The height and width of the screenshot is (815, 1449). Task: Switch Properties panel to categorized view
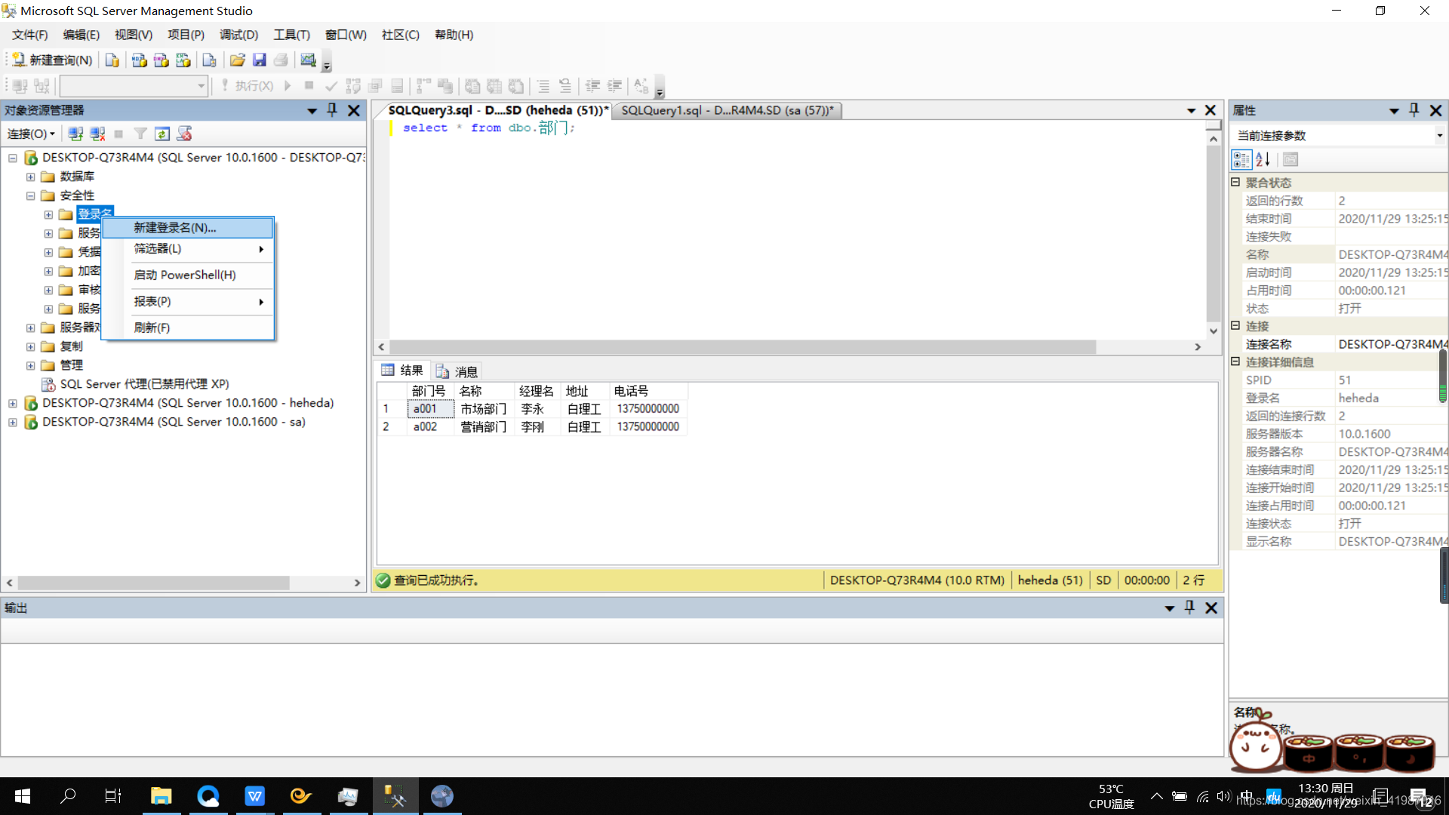tap(1241, 159)
